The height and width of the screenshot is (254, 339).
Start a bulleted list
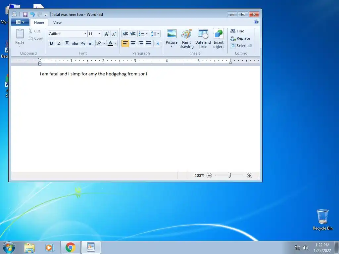click(x=141, y=34)
